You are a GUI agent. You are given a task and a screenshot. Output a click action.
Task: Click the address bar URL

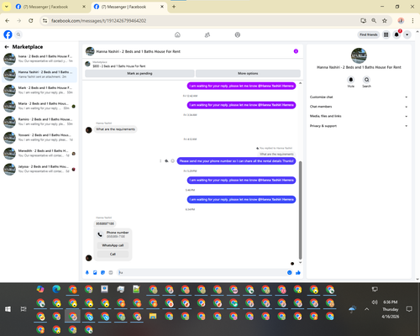pos(98,21)
